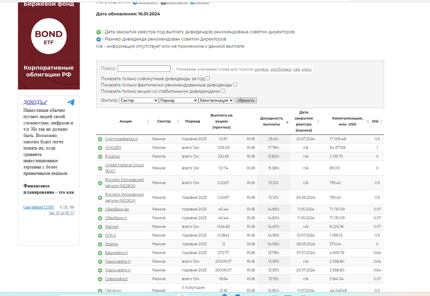Open the United Medical Group (EMC) link
This screenshot has width=430, height=296.
pyautogui.click(x=124, y=168)
